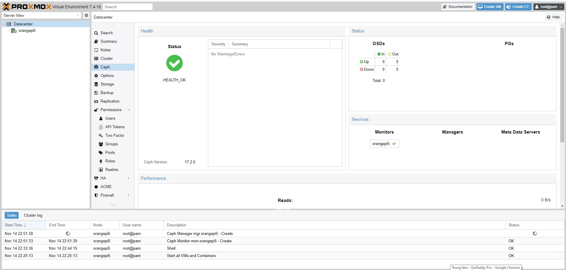Expand the Firewall submenu arrow
Screen dimensions: 566x270
click(x=129, y=195)
